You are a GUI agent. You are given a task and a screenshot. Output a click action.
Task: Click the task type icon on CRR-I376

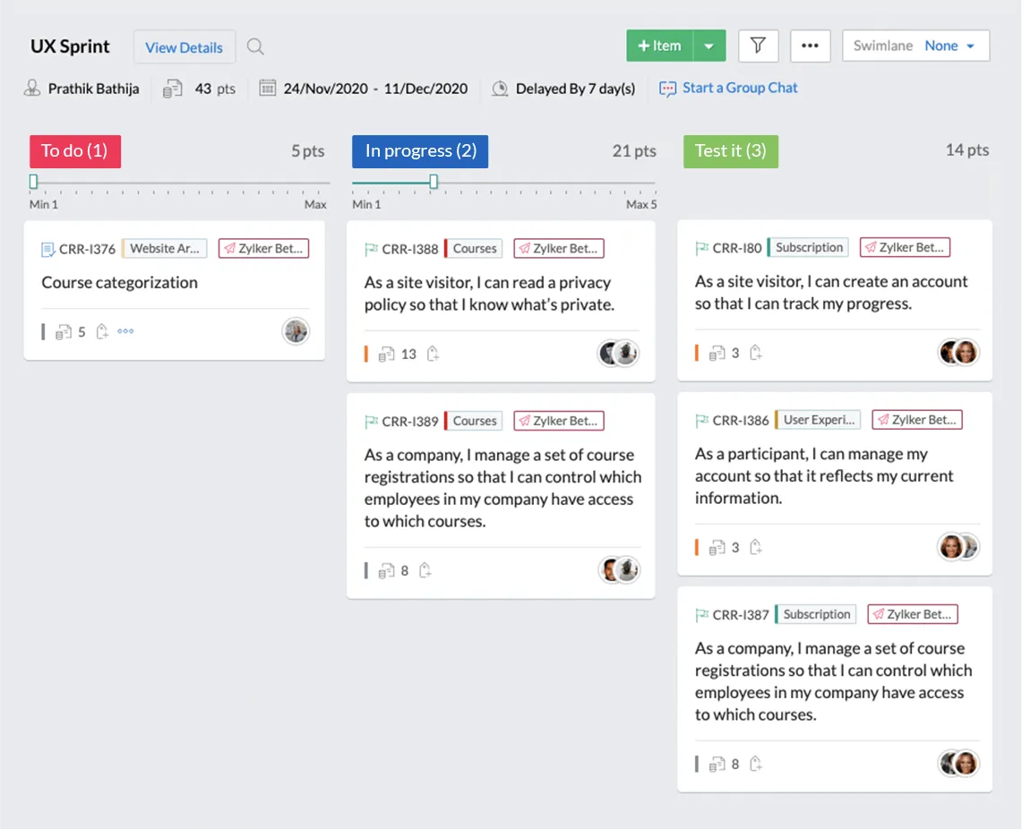(x=48, y=250)
